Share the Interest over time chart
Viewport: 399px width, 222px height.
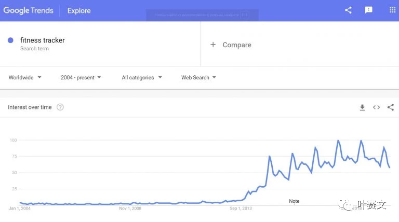tap(391, 107)
